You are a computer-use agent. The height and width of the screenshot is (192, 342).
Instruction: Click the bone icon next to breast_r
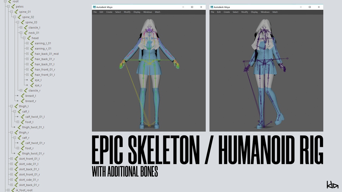[22, 101]
